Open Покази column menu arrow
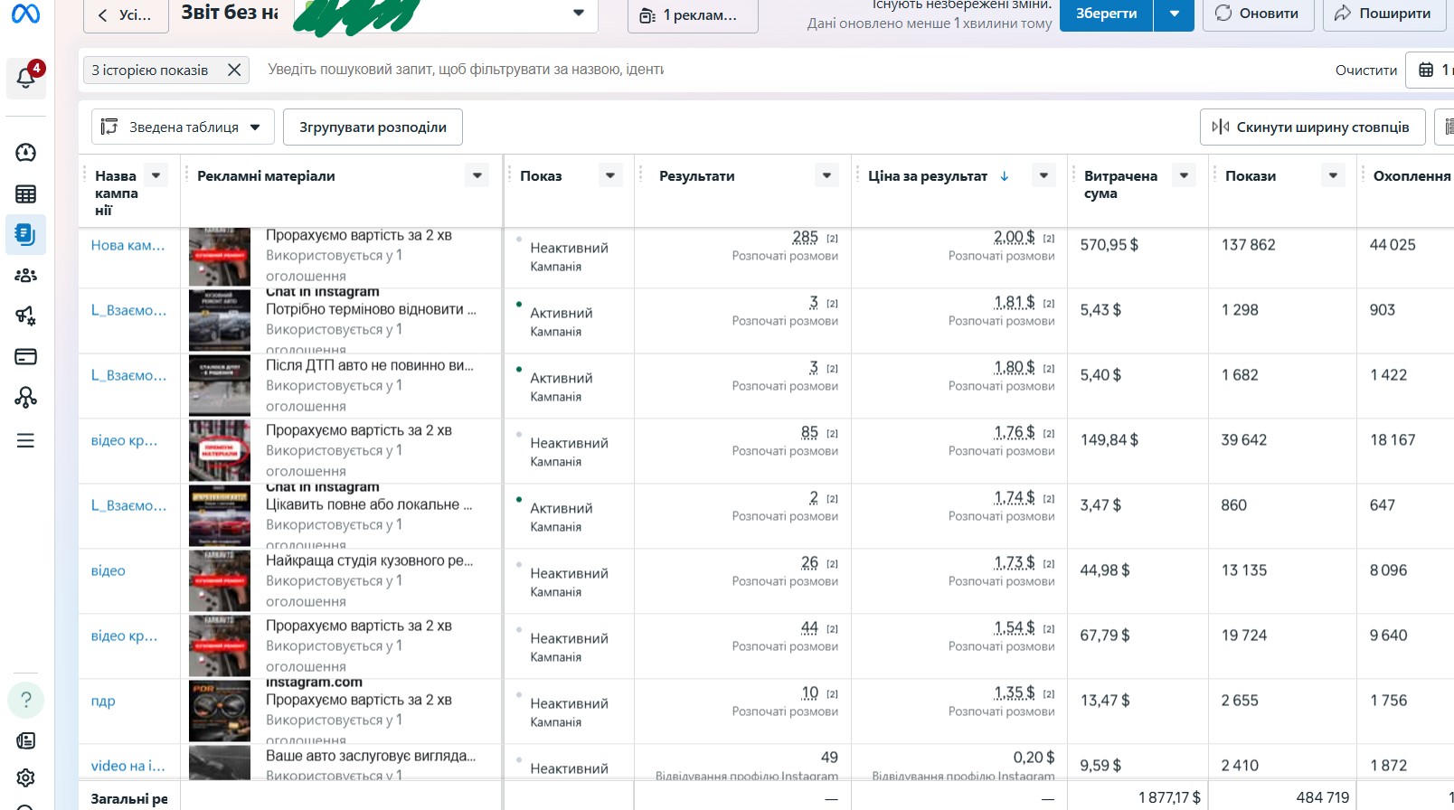Viewport: 1454px width, 810px height. 1333,175
